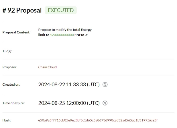
Task: Click the 2024-08-25 12:00:00 expiry timestamp
Action: tap(62, 103)
